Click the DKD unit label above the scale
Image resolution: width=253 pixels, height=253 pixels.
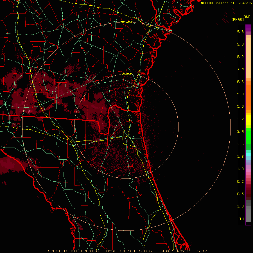click(x=247, y=17)
